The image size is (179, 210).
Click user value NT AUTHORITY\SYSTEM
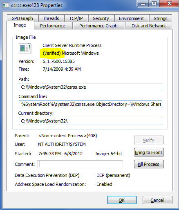pyautogui.click(x=62, y=144)
